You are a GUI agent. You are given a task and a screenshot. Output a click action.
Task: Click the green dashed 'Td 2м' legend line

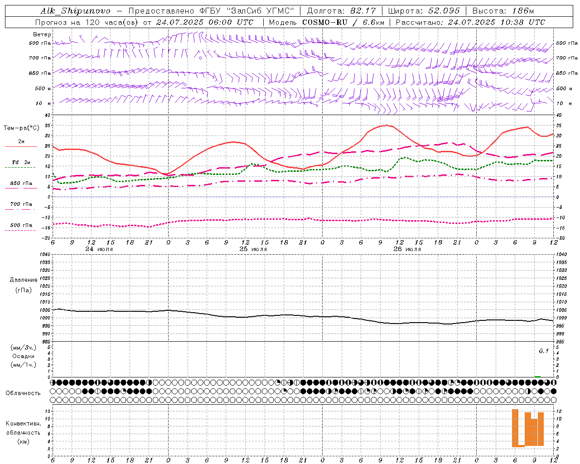21,167
